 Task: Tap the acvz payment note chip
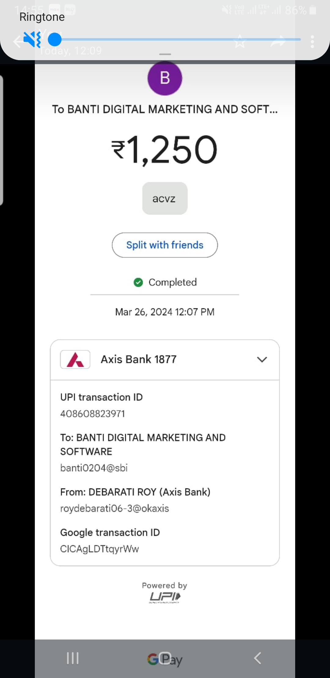coord(165,199)
